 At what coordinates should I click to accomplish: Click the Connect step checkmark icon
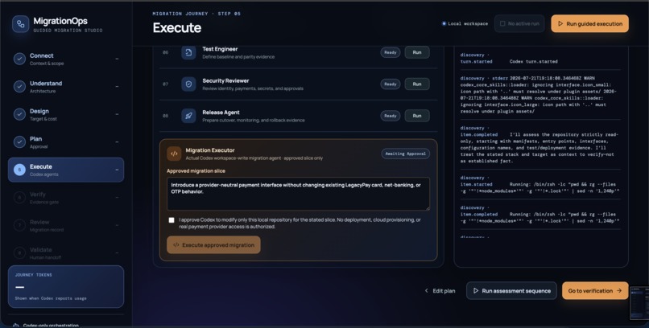[x=19, y=59]
